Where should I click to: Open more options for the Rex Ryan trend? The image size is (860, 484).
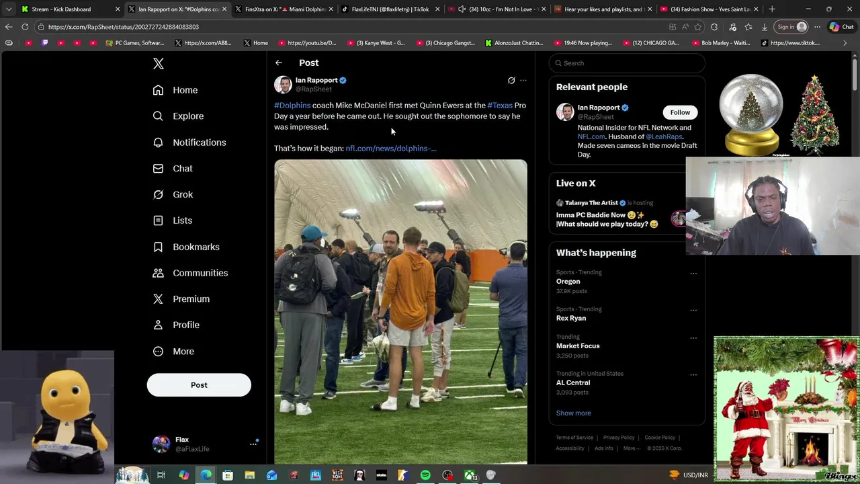click(x=693, y=311)
